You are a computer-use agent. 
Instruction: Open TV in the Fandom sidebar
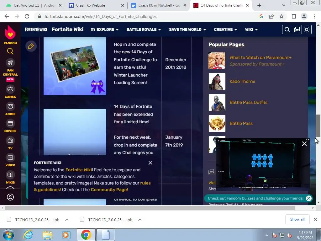click(10, 143)
